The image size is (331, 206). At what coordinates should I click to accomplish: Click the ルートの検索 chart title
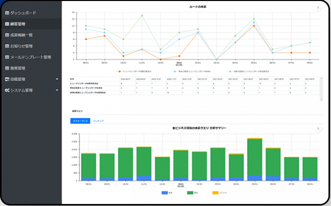(198, 7)
